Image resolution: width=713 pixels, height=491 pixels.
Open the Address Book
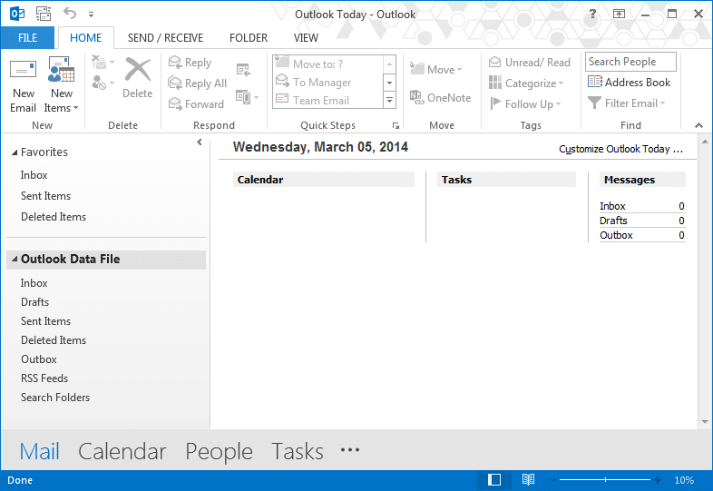point(629,83)
